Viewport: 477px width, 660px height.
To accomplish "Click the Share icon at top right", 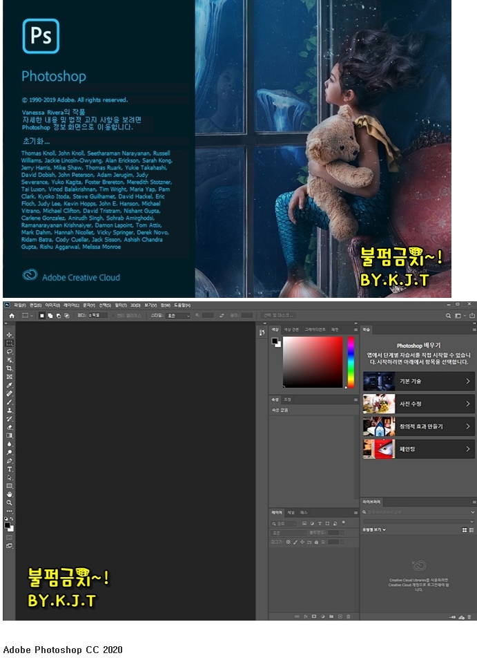I will [x=472, y=315].
